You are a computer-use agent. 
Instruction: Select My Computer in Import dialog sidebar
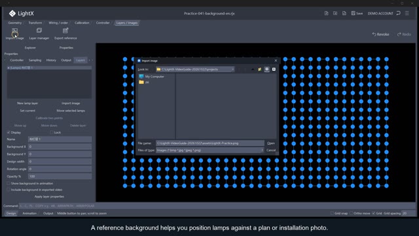click(x=151, y=77)
